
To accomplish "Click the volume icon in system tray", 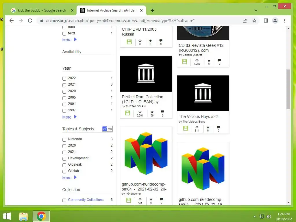I will coord(269,216).
